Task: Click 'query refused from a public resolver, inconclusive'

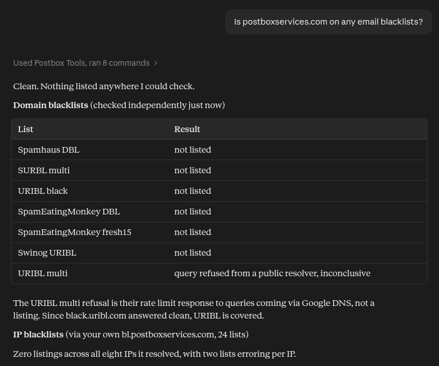Action: point(272,273)
